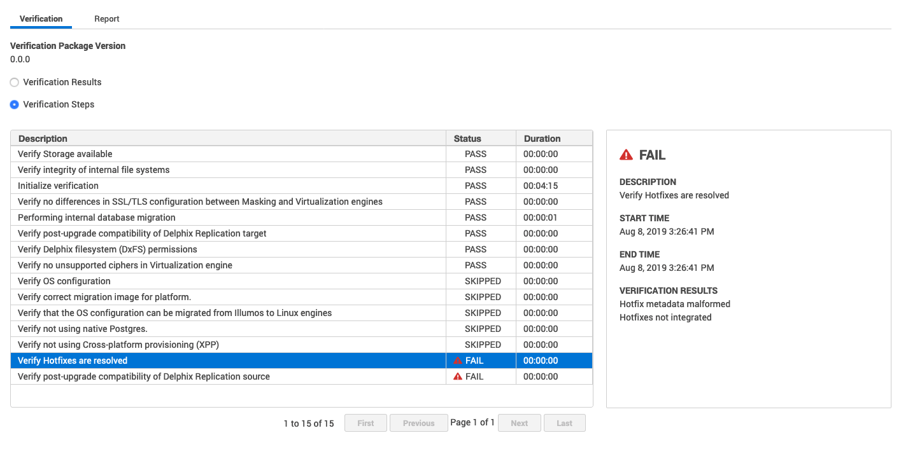Click the Next page button
The height and width of the screenshot is (468, 908).
click(x=519, y=423)
